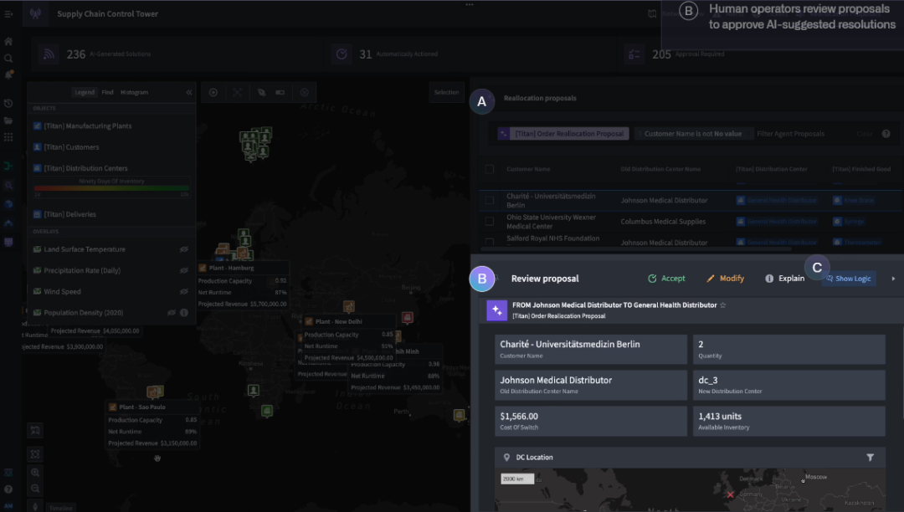Click the filter funnel icon in DC Location
Viewport: 904px width, 512px height.
871,458
